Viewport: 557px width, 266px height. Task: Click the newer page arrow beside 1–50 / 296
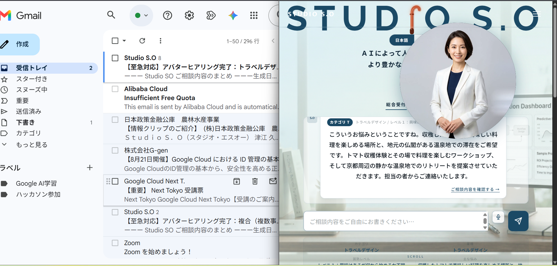[x=273, y=41]
